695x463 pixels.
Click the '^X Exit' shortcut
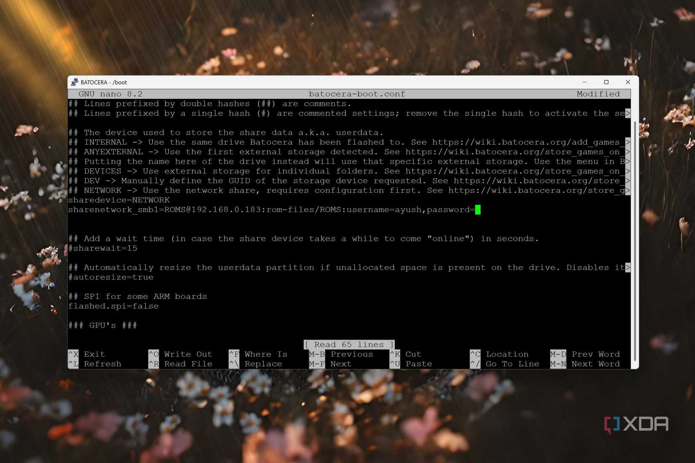point(87,354)
